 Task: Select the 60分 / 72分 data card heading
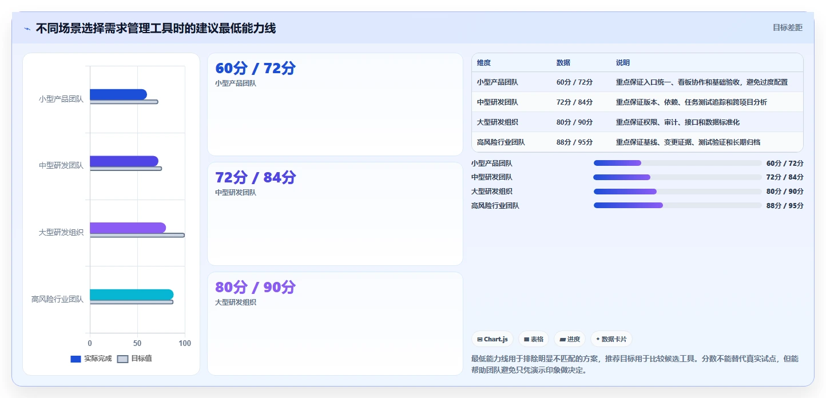click(x=255, y=68)
